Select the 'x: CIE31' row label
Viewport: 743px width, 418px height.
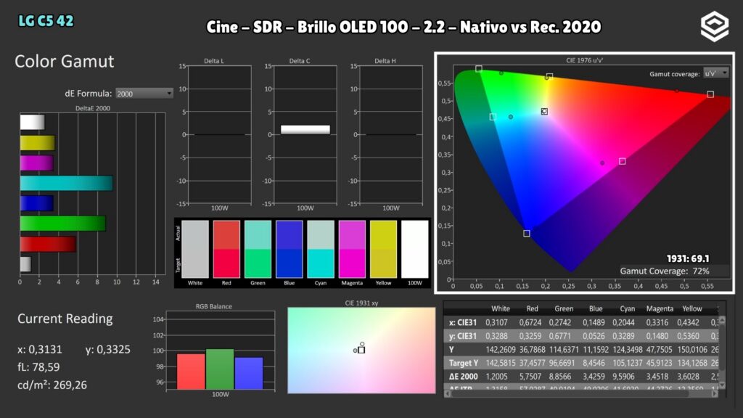(x=462, y=322)
